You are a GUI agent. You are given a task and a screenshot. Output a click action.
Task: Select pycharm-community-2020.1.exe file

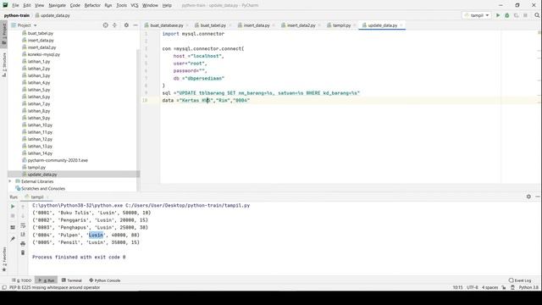[58, 160]
